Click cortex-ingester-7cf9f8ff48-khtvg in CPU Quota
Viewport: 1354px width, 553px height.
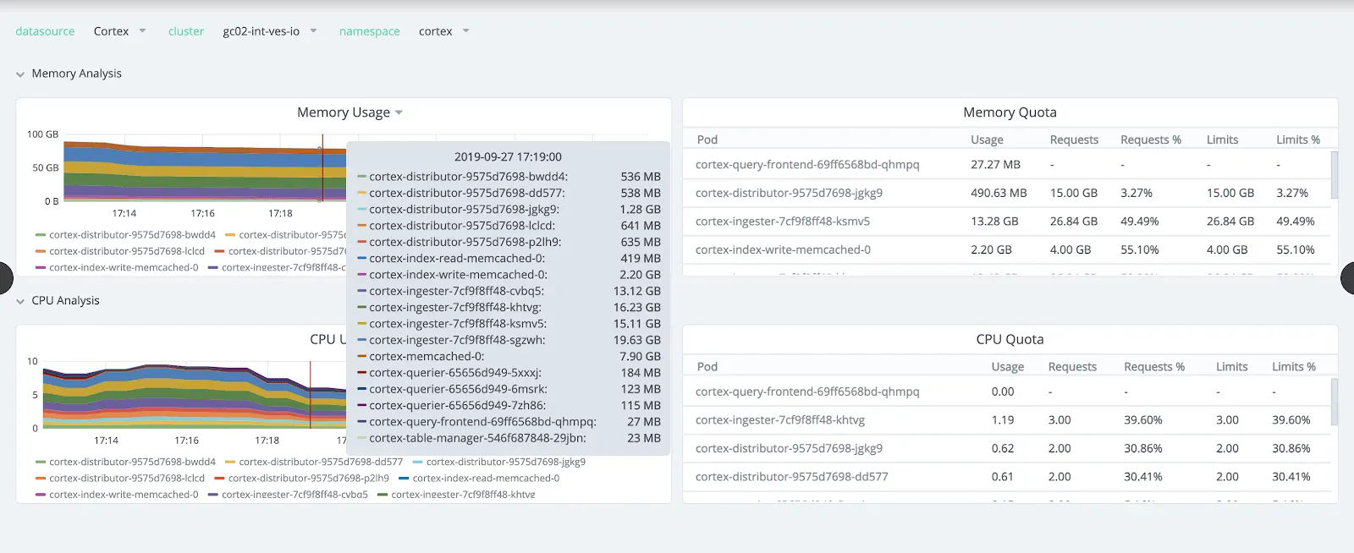(x=780, y=419)
